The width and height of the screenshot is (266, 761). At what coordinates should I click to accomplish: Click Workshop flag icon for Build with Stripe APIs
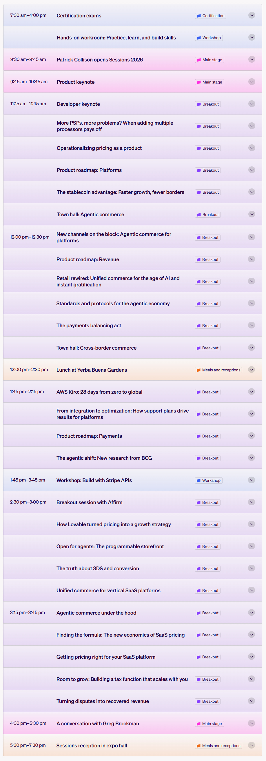(x=198, y=481)
